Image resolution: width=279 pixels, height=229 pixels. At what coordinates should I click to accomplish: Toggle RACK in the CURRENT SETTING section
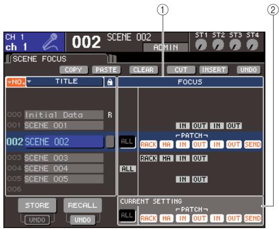click(149, 218)
